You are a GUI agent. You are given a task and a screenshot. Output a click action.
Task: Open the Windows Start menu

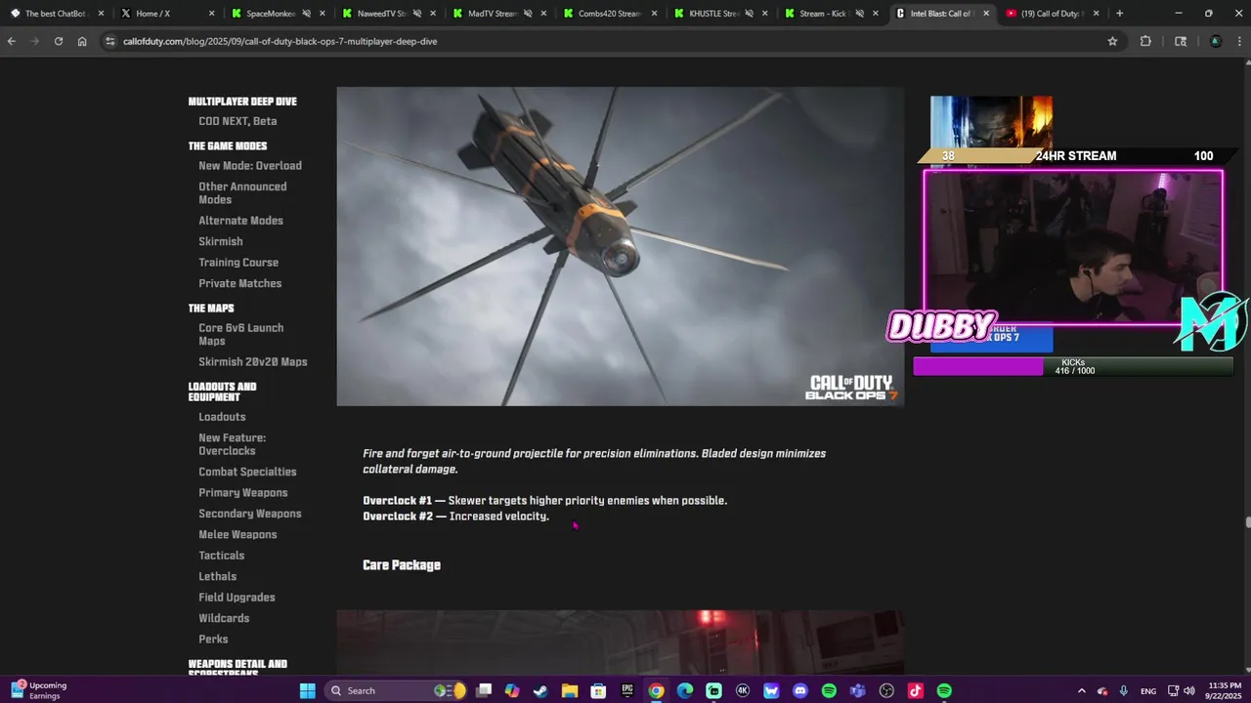pos(307,690)
